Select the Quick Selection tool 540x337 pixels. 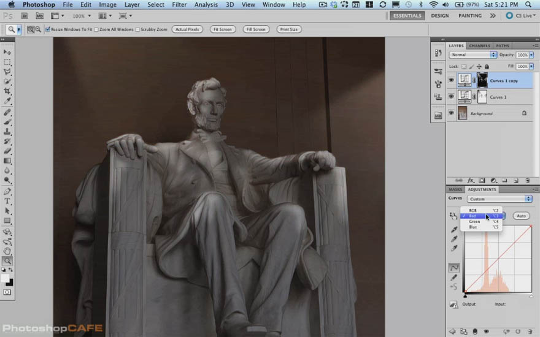7,81
